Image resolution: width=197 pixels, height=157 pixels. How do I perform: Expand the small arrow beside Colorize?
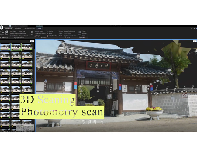pyautogui.click(x=57, y=31)
